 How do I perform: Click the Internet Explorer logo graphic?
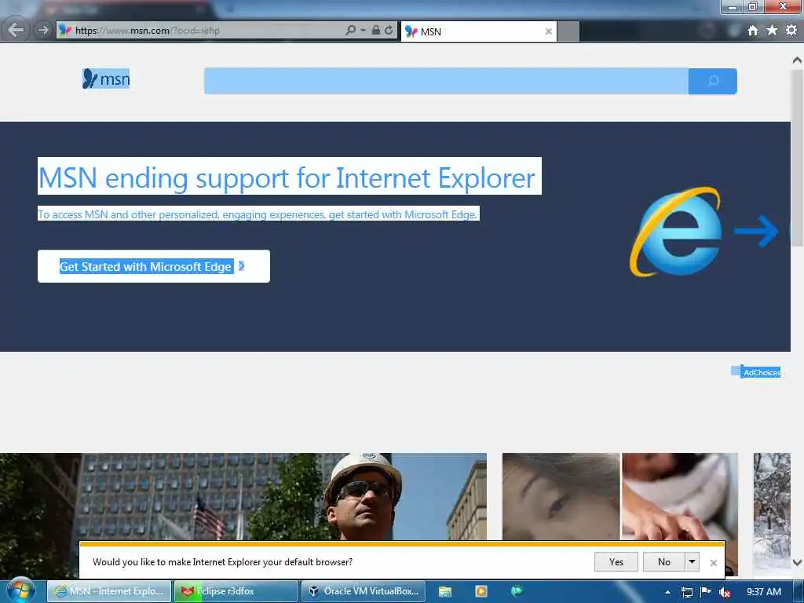tap(676, 232)
